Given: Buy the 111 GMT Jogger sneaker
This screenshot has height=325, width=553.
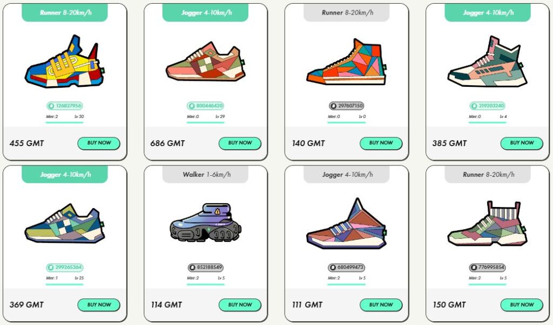Looking at the screenshot, I should pyautogui.click(x=381, y=305).
